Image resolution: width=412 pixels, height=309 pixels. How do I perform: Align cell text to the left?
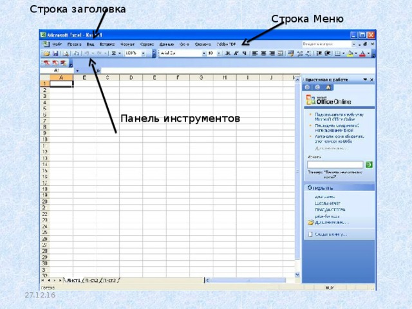point(255,53)
